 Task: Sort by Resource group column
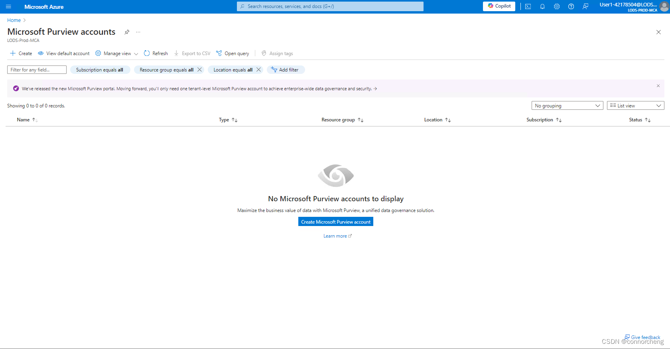(343, 120)
